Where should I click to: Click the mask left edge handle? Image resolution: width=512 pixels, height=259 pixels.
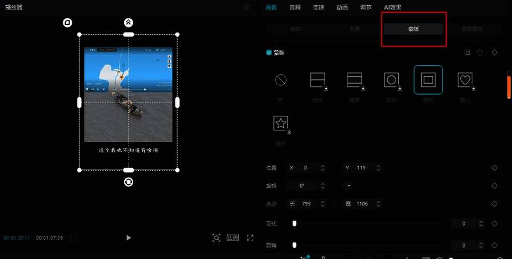point(79,102)
